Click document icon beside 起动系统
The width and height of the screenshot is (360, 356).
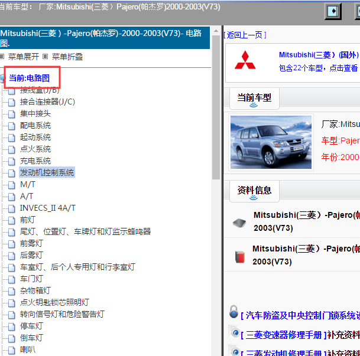click(x=12, y=138)
